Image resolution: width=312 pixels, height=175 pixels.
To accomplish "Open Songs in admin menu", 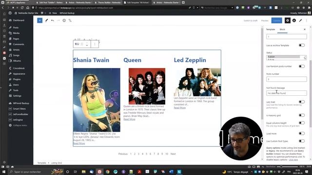I will [x=16, y=55].
